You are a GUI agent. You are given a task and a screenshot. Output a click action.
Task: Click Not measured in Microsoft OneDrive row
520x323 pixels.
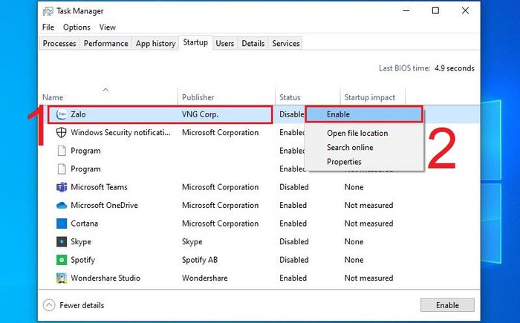[368, 205]
